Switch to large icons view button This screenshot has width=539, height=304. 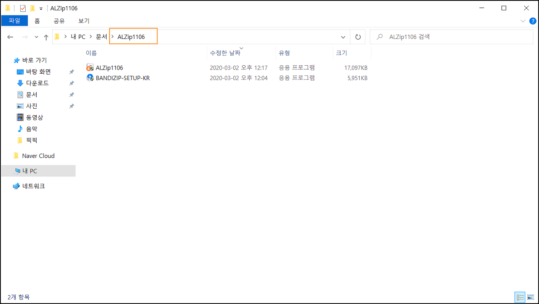(531, 297)
